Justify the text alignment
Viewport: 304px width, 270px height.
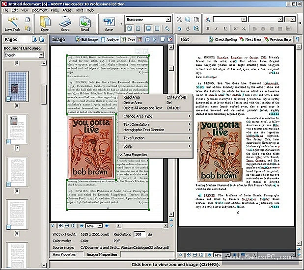(280, 28)
